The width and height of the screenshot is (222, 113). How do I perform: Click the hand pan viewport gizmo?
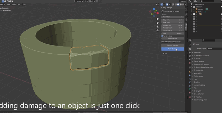click(x=157, y=23)
